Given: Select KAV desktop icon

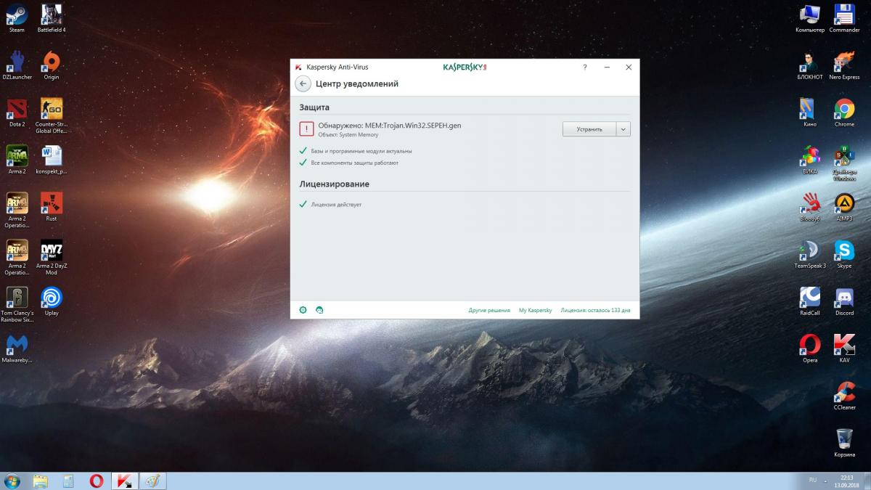Looking at the screenshot, I should [844, 348].
